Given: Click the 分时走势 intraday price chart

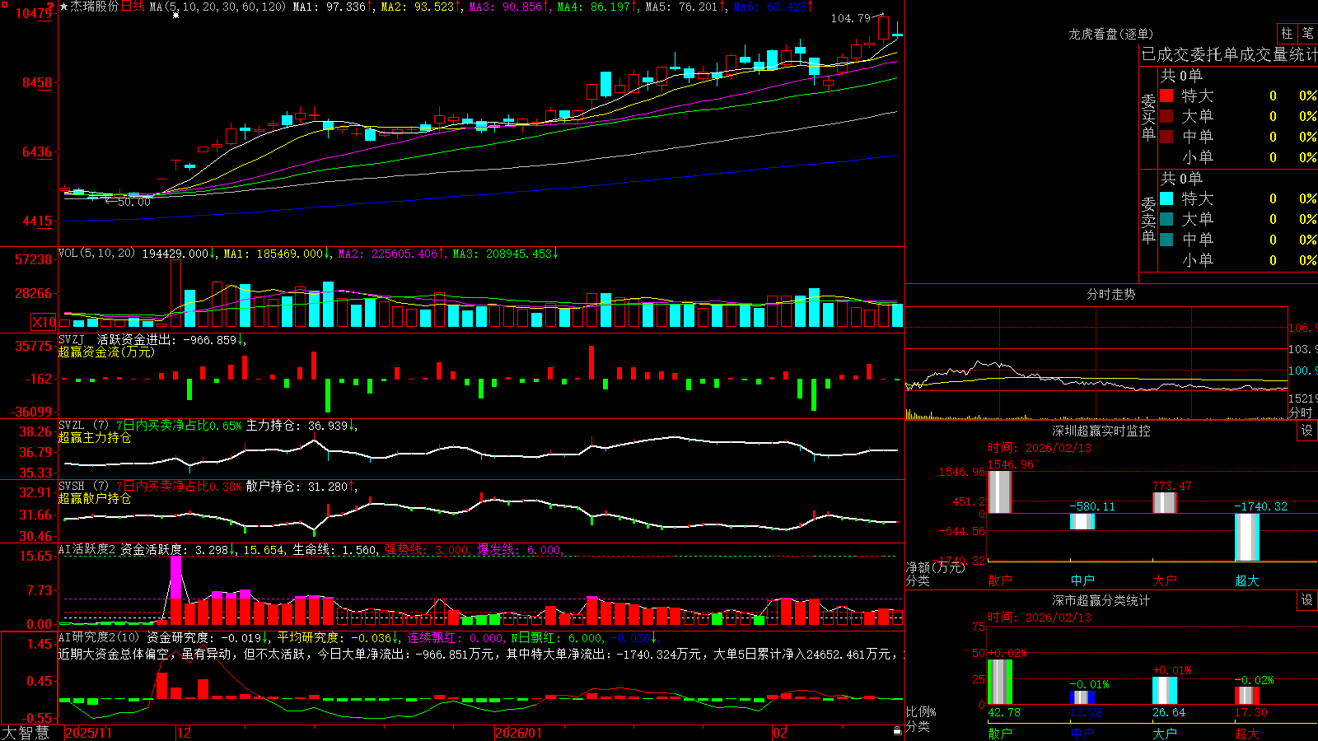Looking at the screenshot, I should 1096,362.
